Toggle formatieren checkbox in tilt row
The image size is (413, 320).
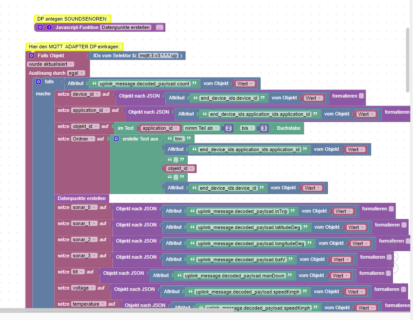[x=388, y=273]
